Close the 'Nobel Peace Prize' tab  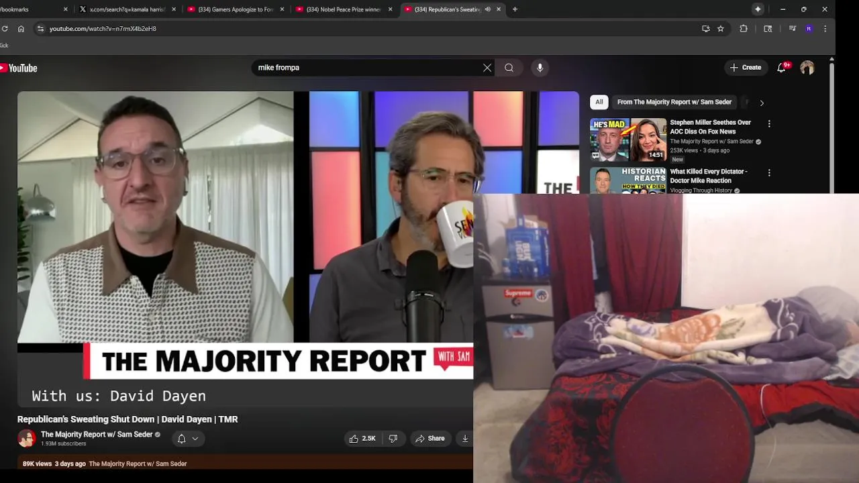(390, 9)
